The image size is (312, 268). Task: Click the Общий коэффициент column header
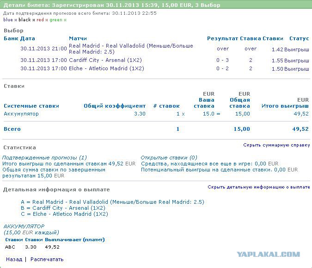(115, 106)
